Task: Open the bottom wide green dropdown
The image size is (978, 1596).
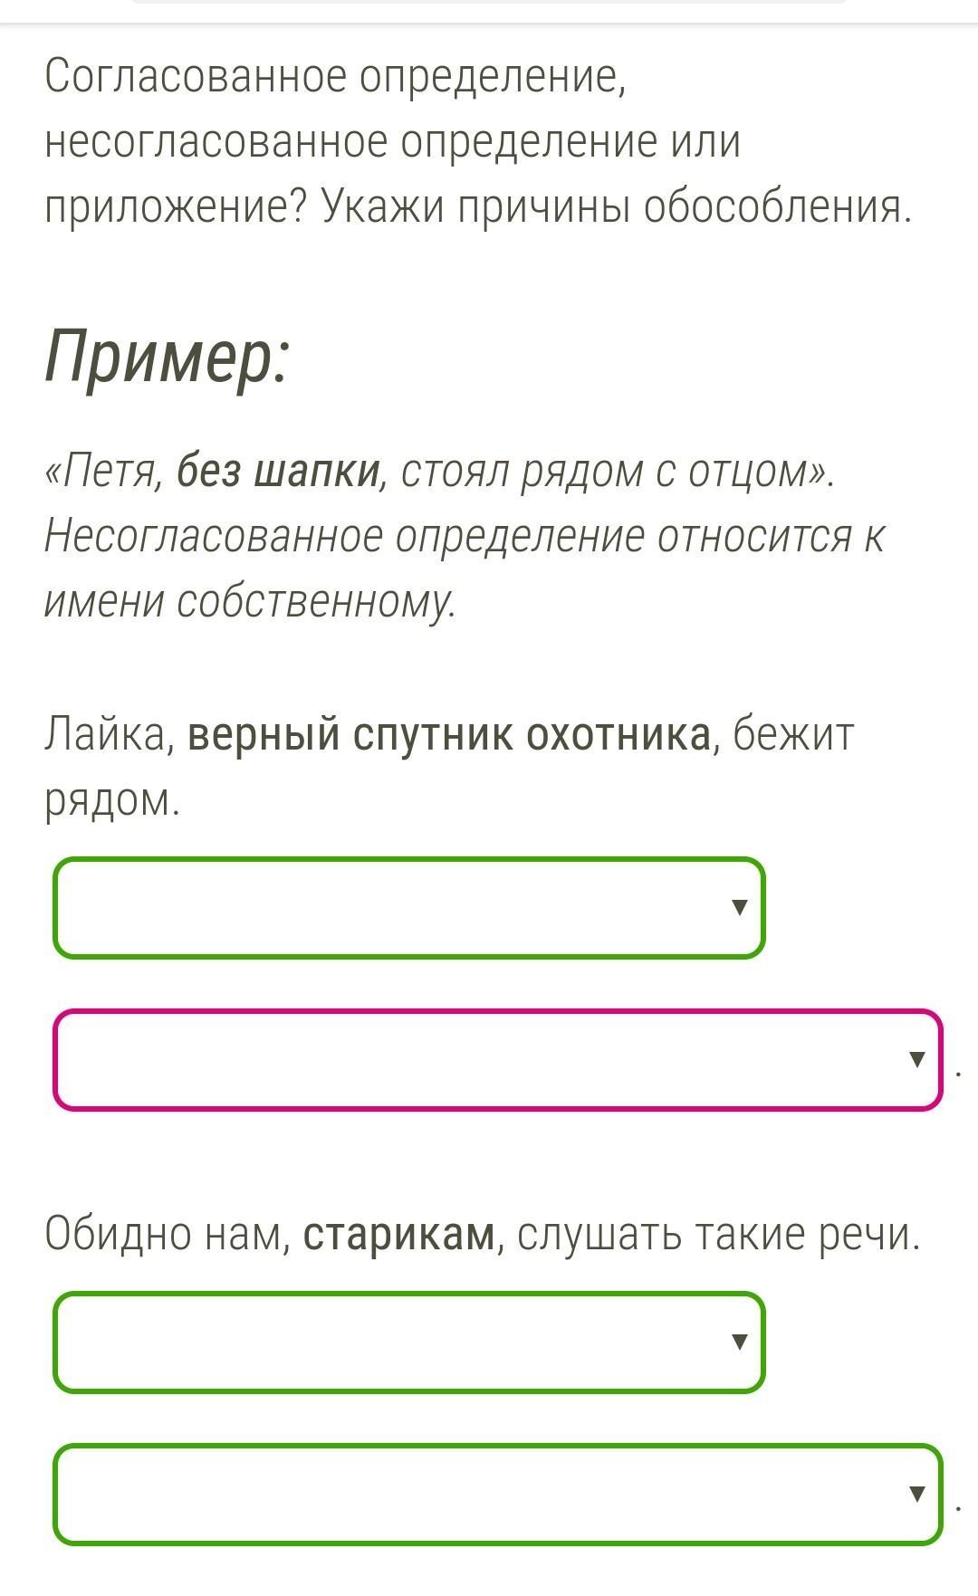Action: tap(496, 1494)
